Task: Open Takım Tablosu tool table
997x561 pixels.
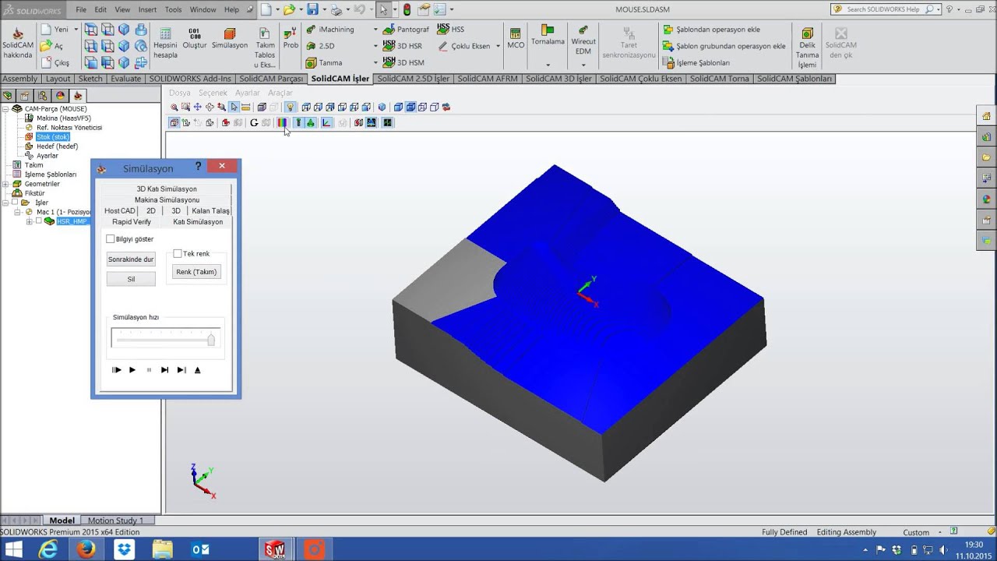Action: [265, 48]
